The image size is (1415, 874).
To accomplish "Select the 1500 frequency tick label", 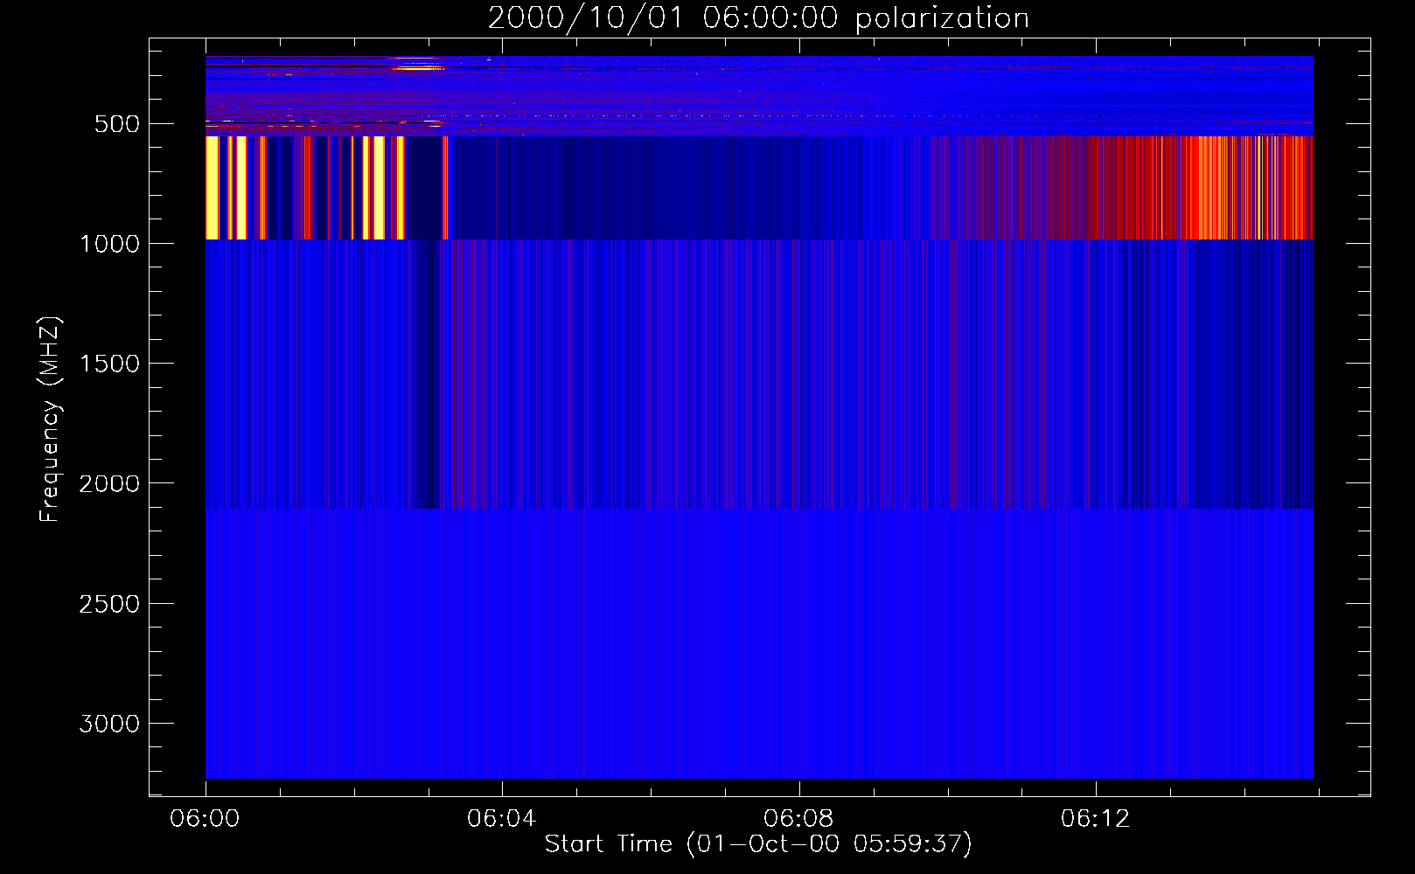I will point(109,364).
